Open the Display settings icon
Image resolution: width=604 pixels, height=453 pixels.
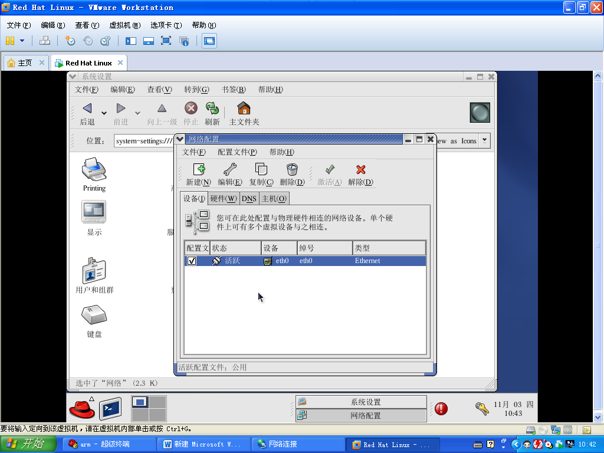(94, 212)
